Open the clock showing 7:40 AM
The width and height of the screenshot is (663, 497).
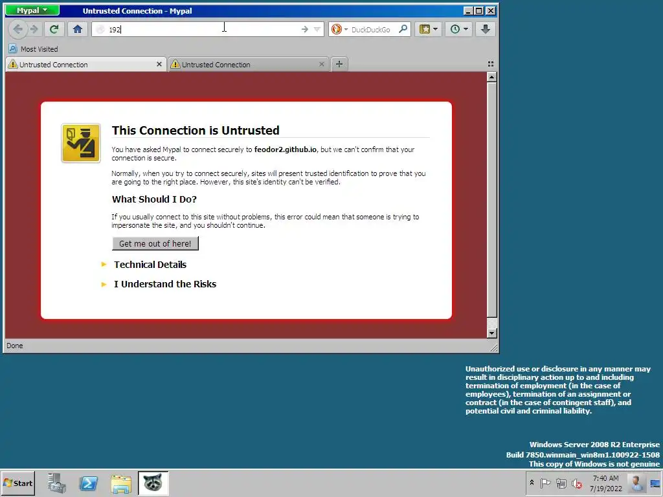tap(606, 483)
